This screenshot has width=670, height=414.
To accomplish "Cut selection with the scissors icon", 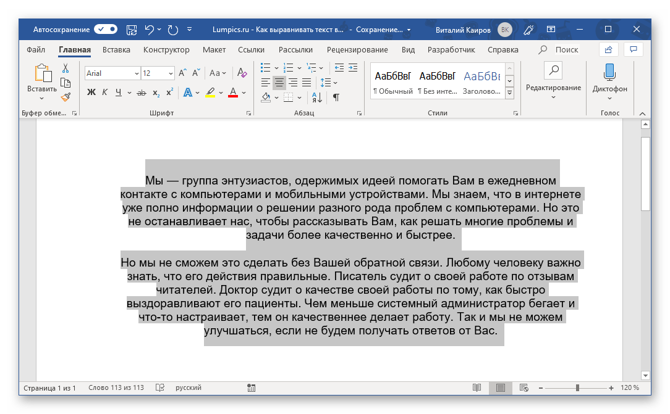I will tap(66, 68).
